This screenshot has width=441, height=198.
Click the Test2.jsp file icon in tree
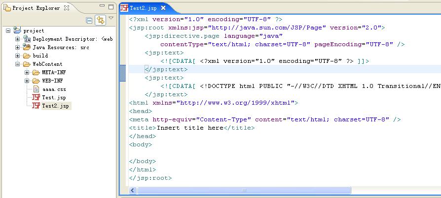[36, 106]
